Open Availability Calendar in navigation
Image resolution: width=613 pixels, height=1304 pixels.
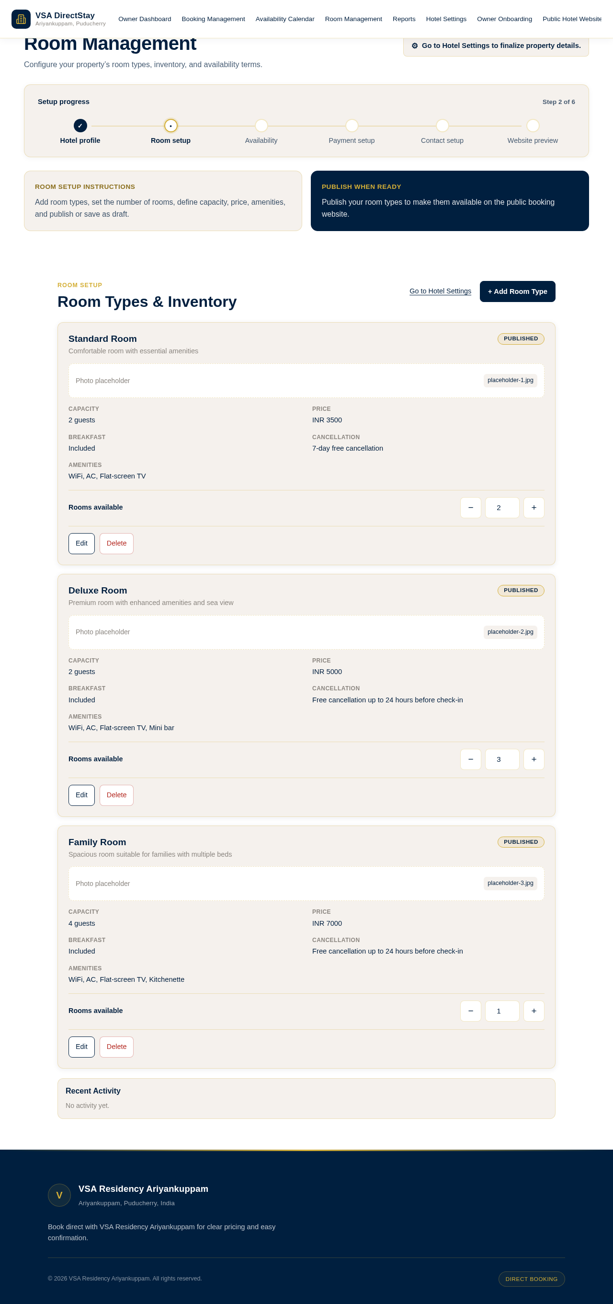[285, 19]
